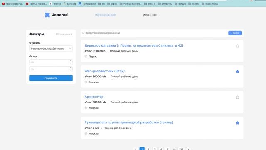Open the Web-разработчик (Bitrix) vacancy link

coord(104,71)
